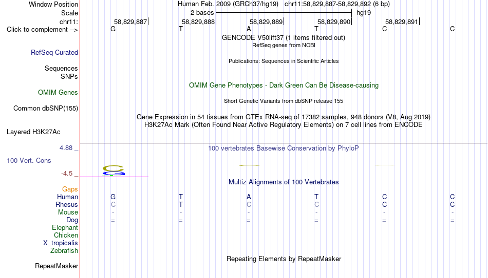The height and width of the screenshot is (278, 488).
Task: Open Layered H3K27Ac track label
Action: coord(33,132)
